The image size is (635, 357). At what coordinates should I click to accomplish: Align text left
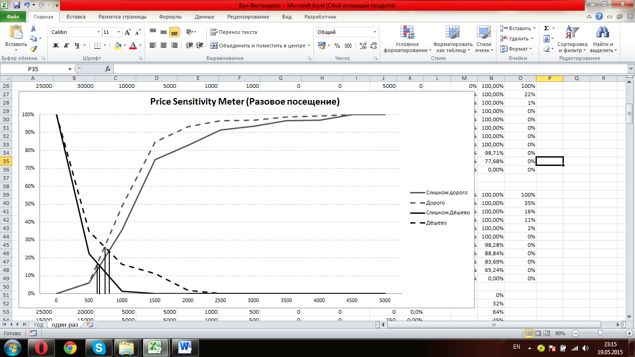153,46
